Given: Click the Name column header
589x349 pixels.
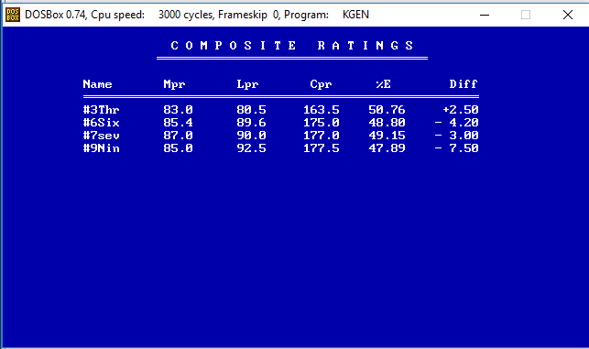Looking at the screenshot, I should pyautogui.click(x=97, y=83).
